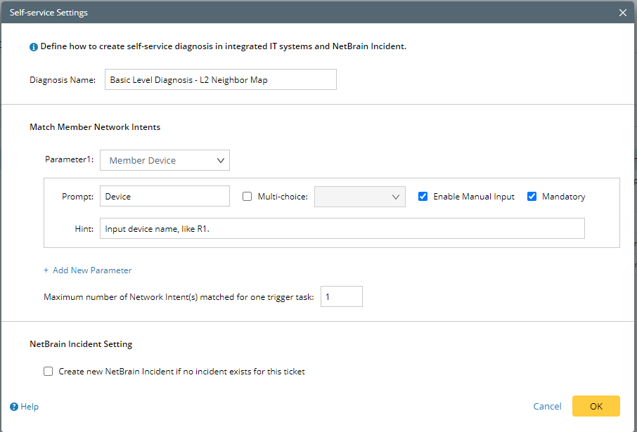Screen dimensions: 637x432
Task: Uncheck Enable Manual Input
Action: pos(423,197)
